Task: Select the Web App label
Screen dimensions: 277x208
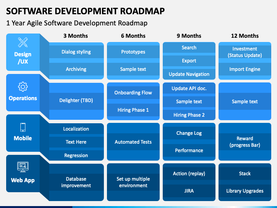Action: (x=23, y=180)
